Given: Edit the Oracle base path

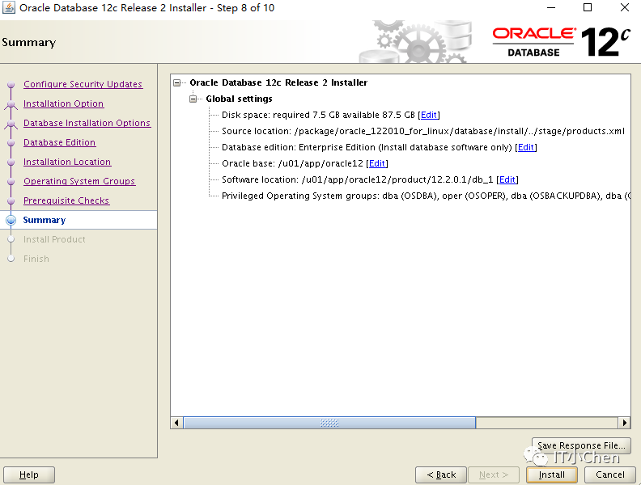Looking at the screenshot, I should [377, 164].
